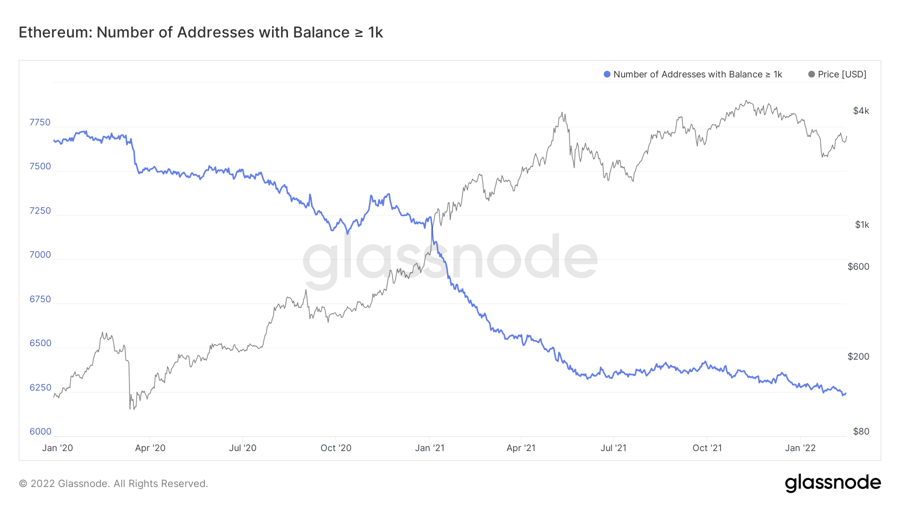Select the Apr '20 x-axis label

click(x=150, y=448)
